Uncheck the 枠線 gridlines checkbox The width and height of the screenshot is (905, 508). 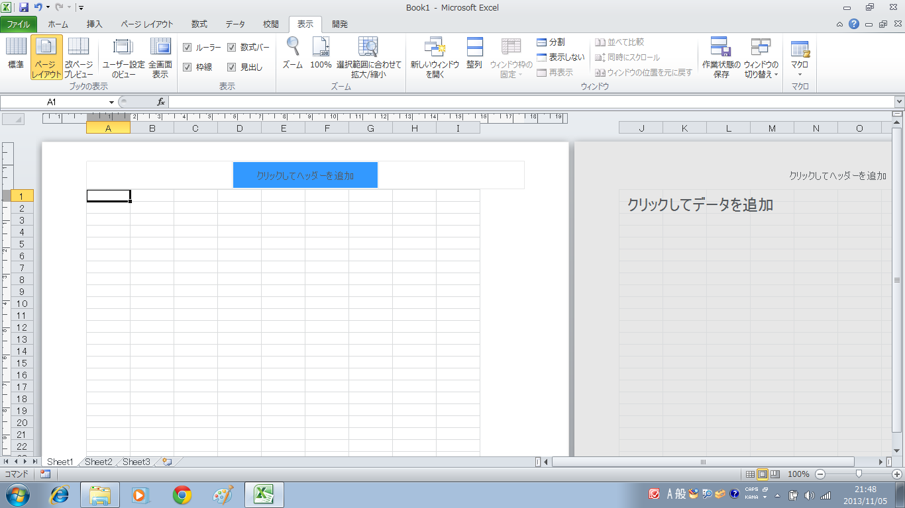pos(187,67)
